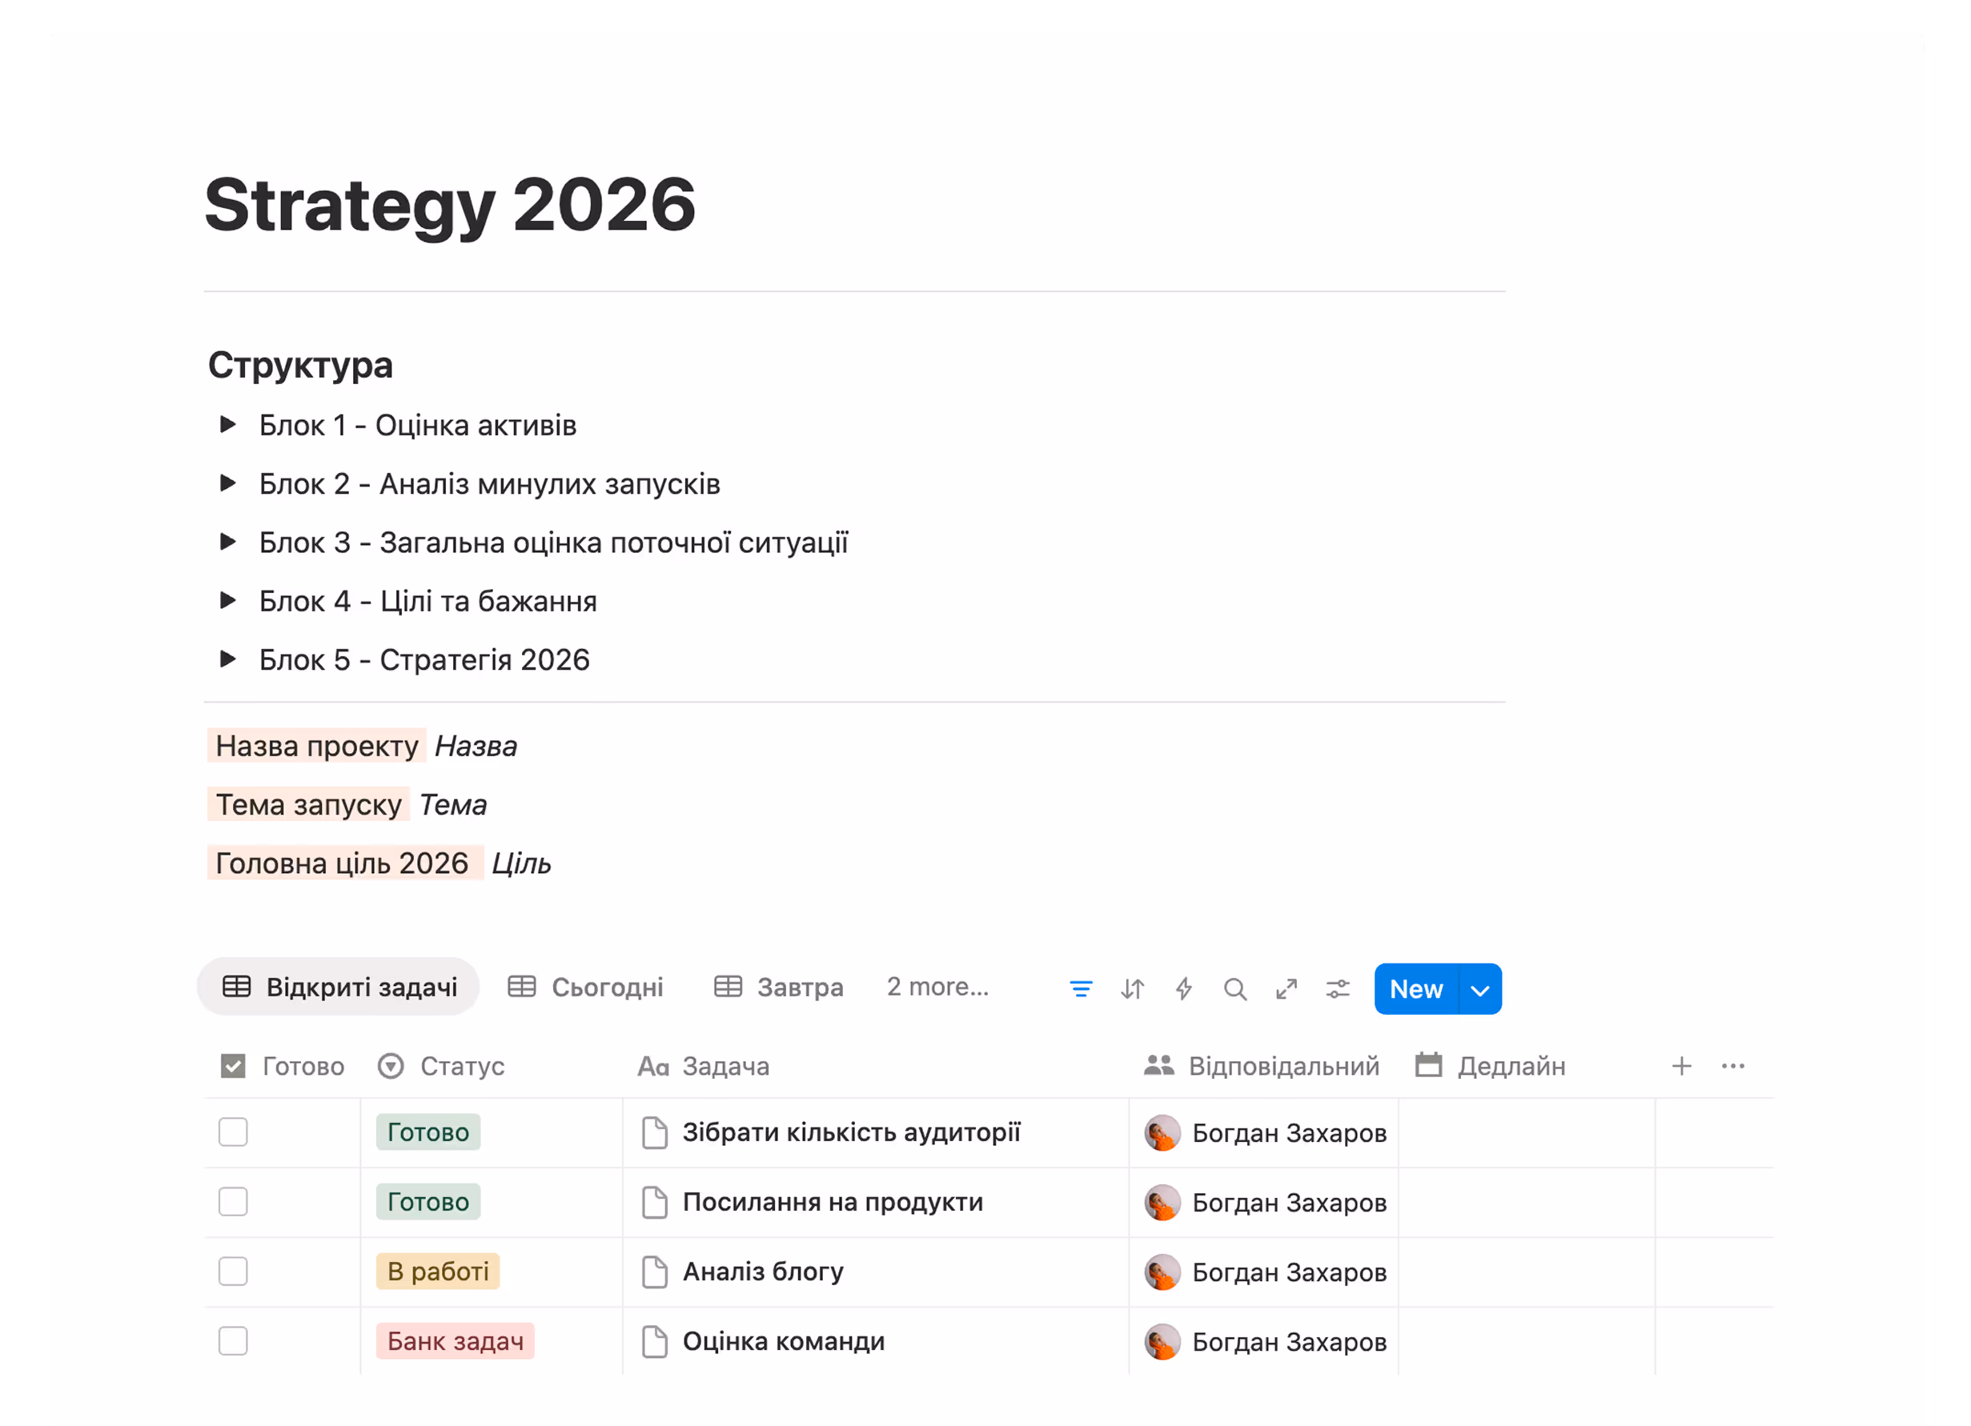Expand toggle Блок 1 - Оцінка активів
The image size is (1971, 1426).
227,425
